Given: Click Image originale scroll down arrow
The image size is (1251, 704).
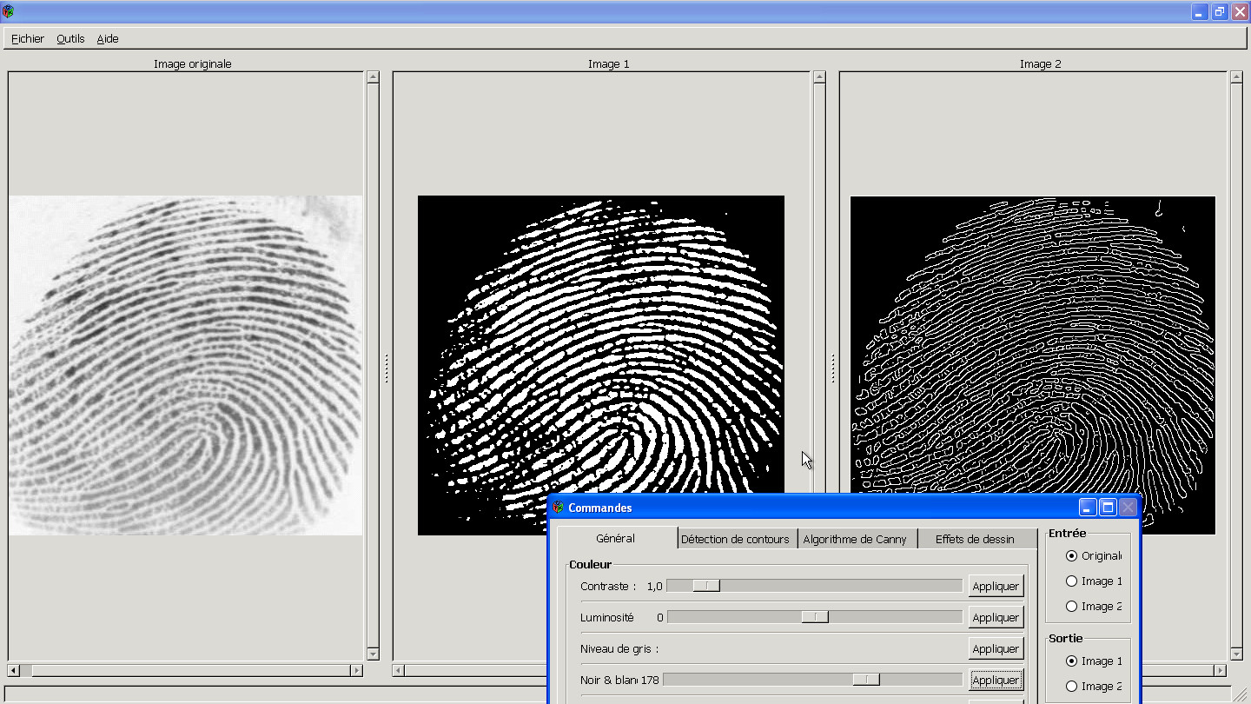Looking at the screenshot, I should 373,654.
